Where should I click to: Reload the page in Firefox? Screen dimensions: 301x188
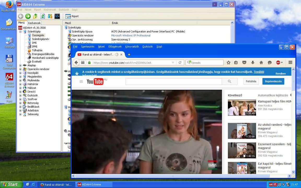pyautogui.click(x=180, y=63)
